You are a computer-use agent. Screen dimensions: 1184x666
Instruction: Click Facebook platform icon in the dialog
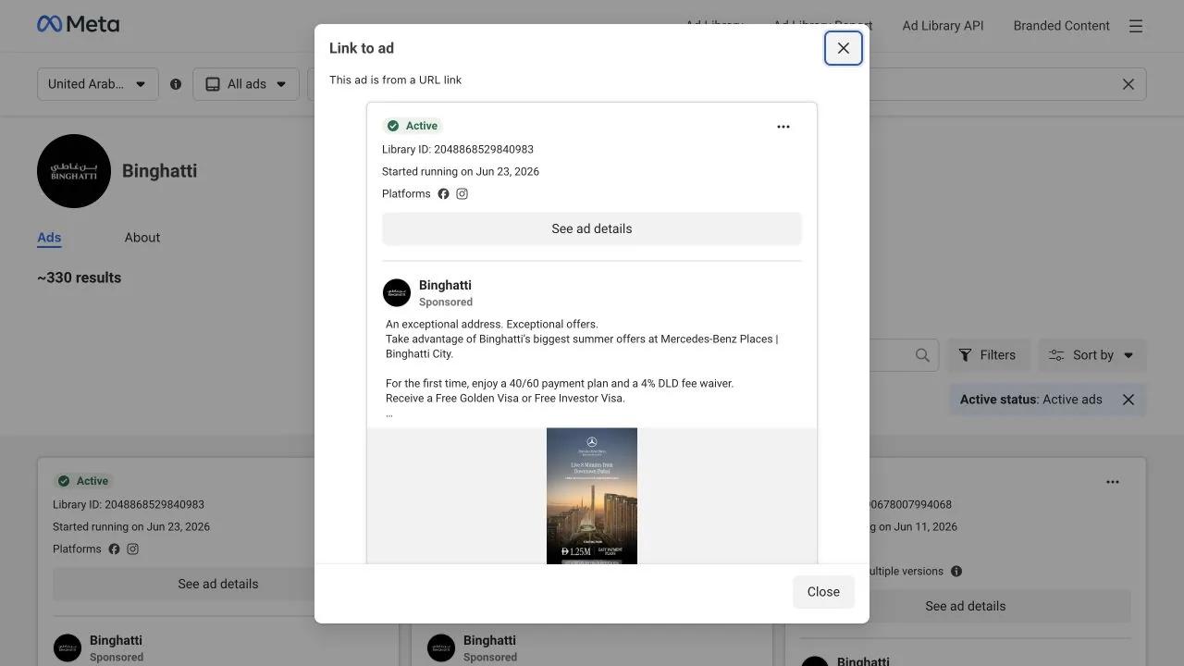[x=443, y=194]
